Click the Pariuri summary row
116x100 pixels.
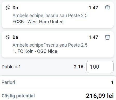point(58,82)
